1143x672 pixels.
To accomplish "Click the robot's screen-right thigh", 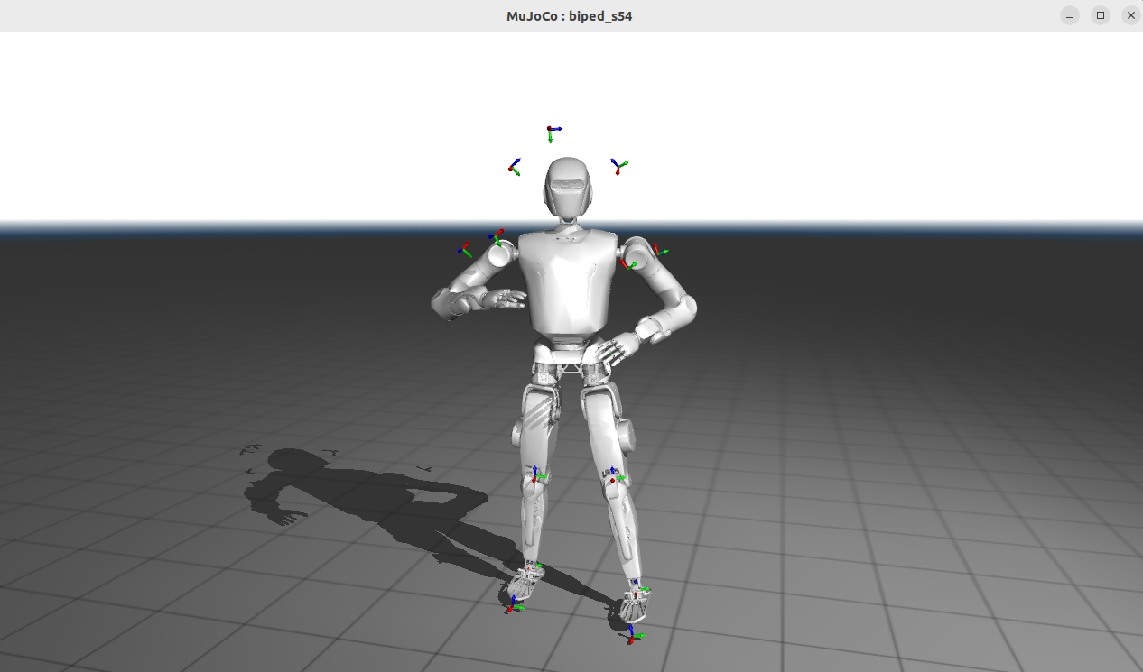I will [602, 424].
